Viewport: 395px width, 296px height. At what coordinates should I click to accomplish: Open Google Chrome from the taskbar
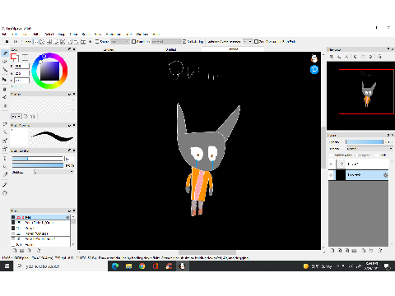pos(142,266)
